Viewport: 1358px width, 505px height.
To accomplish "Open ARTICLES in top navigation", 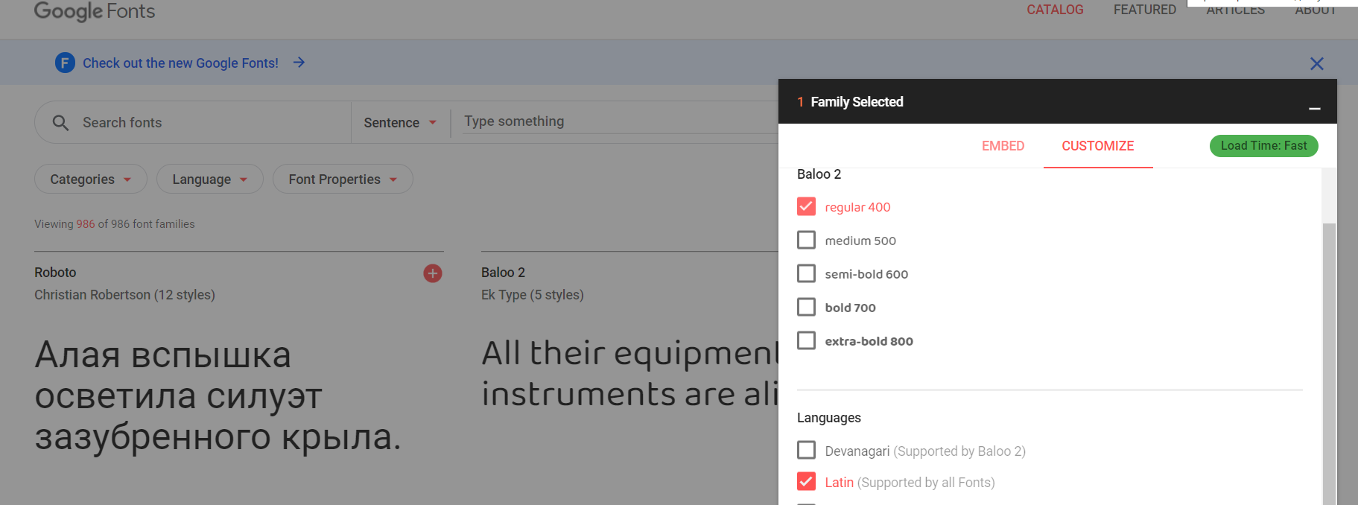I will click(1235, 10).
